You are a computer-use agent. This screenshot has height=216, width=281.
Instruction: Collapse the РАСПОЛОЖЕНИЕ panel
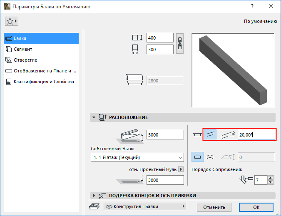94,117
